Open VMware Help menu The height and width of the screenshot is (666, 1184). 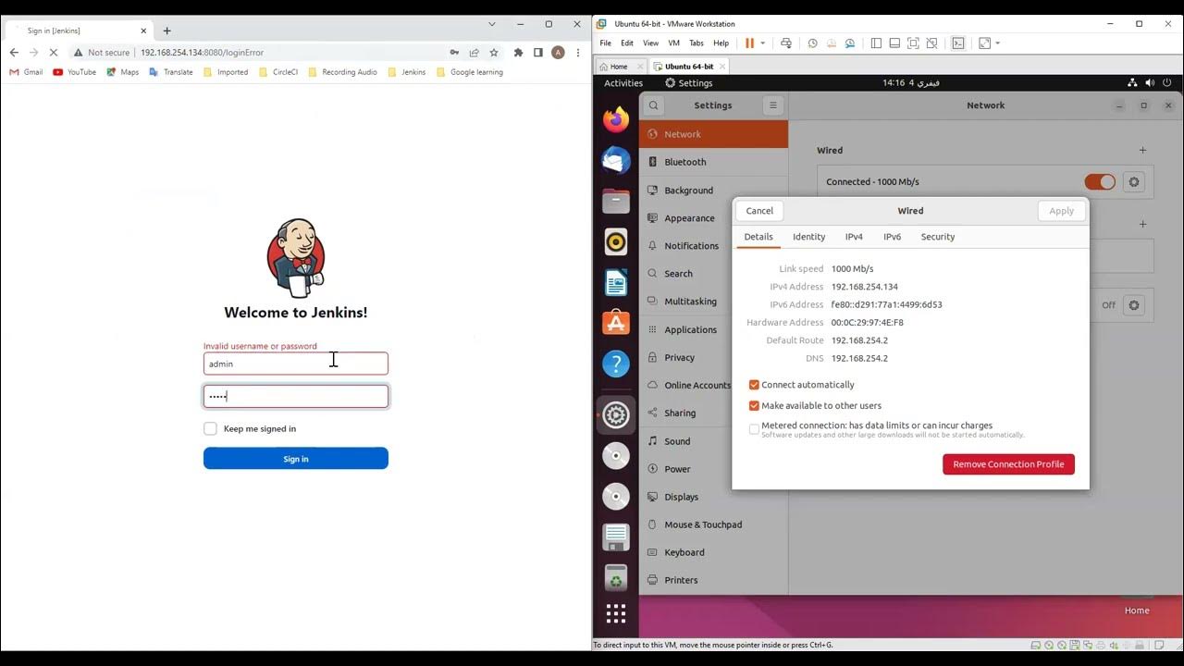(721, 43)
